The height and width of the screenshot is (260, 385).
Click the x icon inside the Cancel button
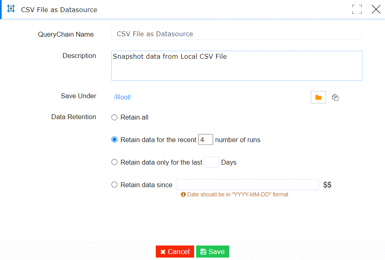(x=163, y=251)
